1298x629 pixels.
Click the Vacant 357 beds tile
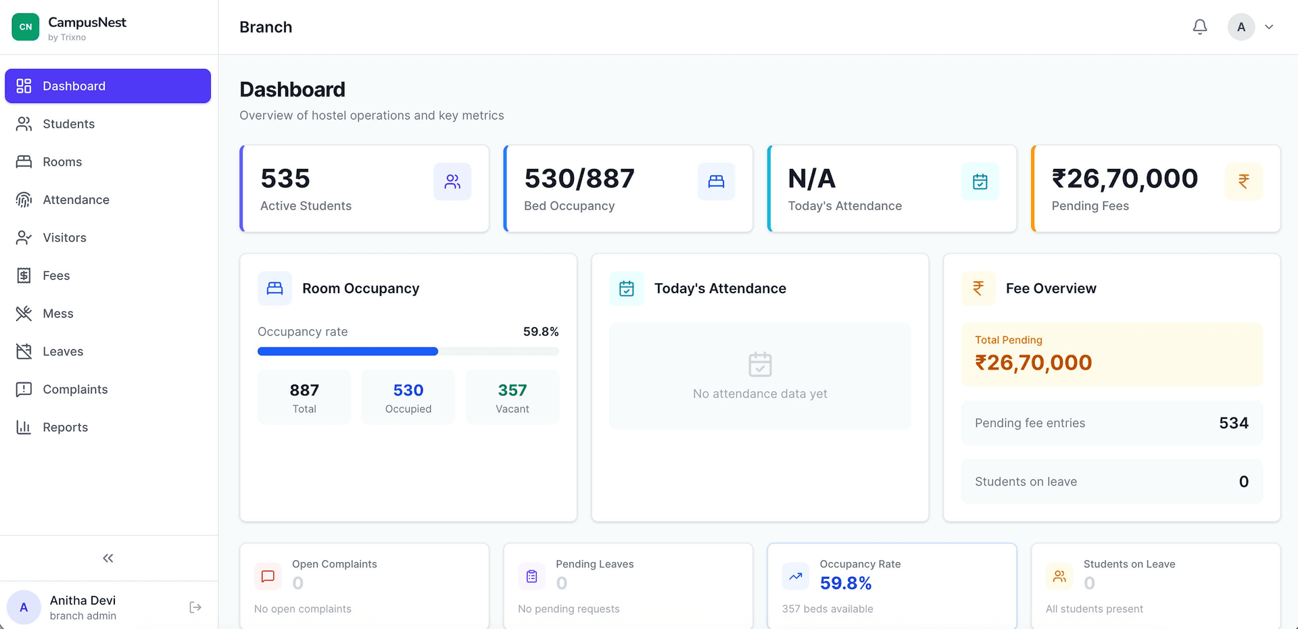(x=512, y=397)
